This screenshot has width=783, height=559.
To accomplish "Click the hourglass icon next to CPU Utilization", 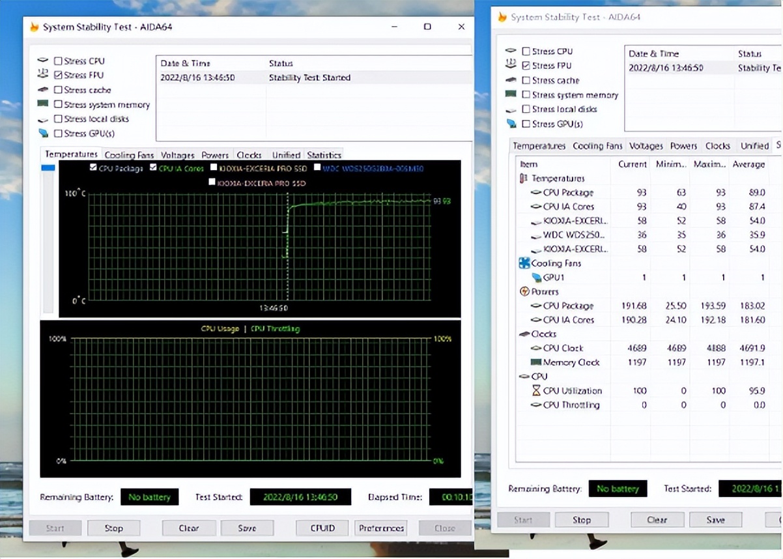I will 536,391.
